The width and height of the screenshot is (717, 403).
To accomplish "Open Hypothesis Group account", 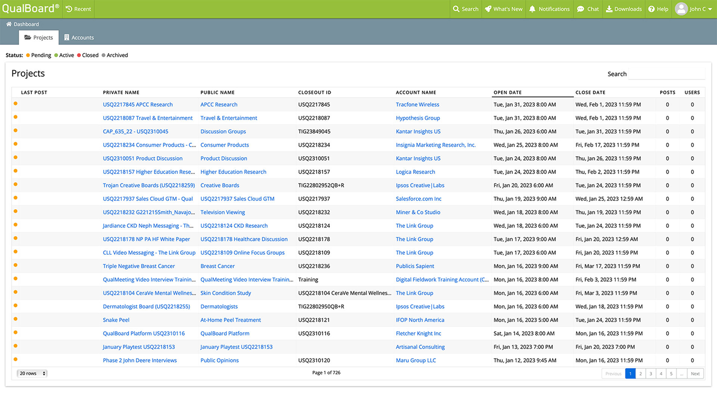I will click(x=418, y=118).
